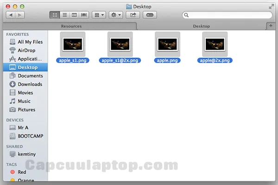Open Downloads from the sidebar
Screen dimensions: 278x185
pyautogui.click(x=30, y=84)
